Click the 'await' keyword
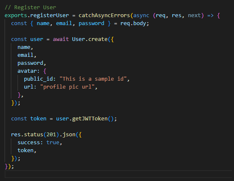Image resolution: width=234 pixels, height=181 pixels. pyautogui.click(x=61, y=39)
